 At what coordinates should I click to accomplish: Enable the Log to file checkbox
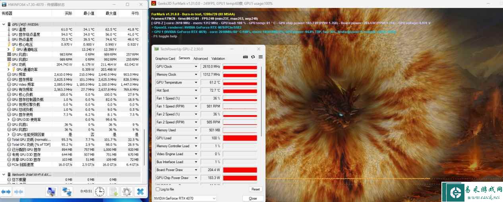(157, 189)
